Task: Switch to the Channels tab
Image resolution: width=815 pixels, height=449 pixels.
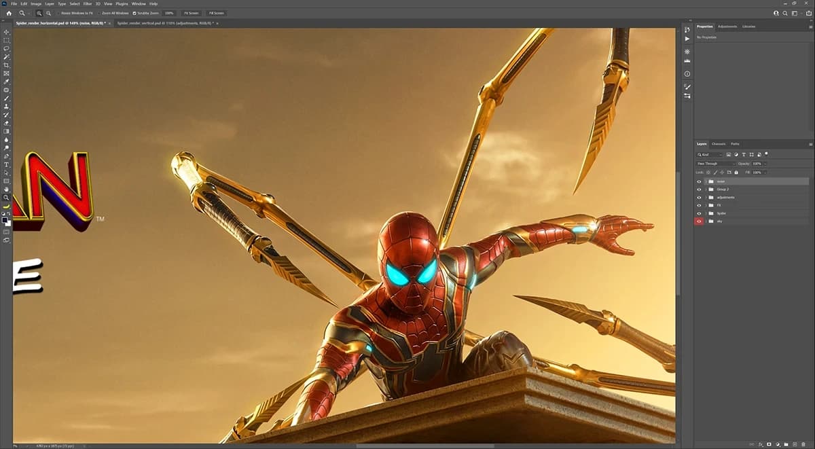Action: 719,144
